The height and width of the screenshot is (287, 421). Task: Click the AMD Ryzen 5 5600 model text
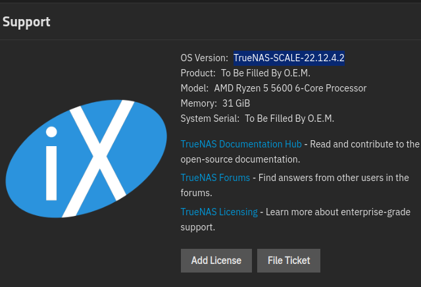coord(290,88)
